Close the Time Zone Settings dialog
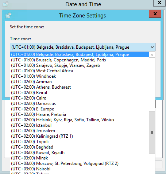The image size is (166, 174). point(155,14)
